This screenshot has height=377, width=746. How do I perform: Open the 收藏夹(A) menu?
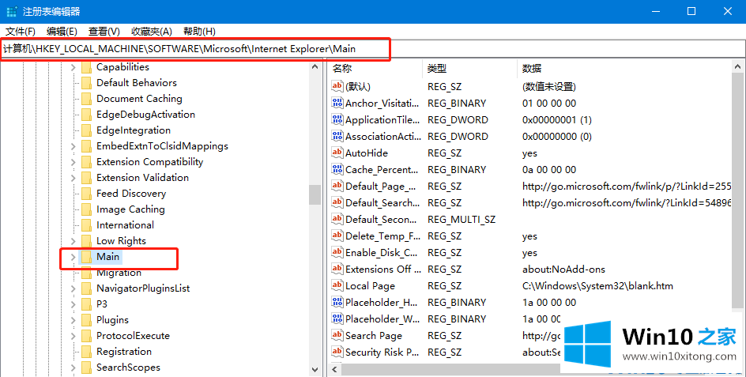click(151, 32)
